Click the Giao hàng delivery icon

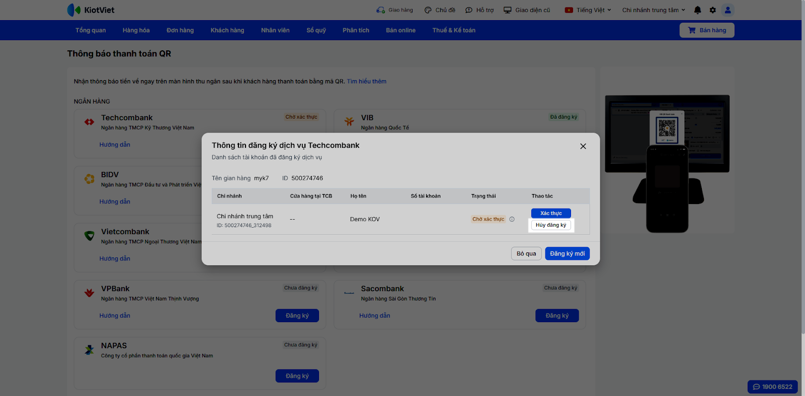click(x=381, y=10)
